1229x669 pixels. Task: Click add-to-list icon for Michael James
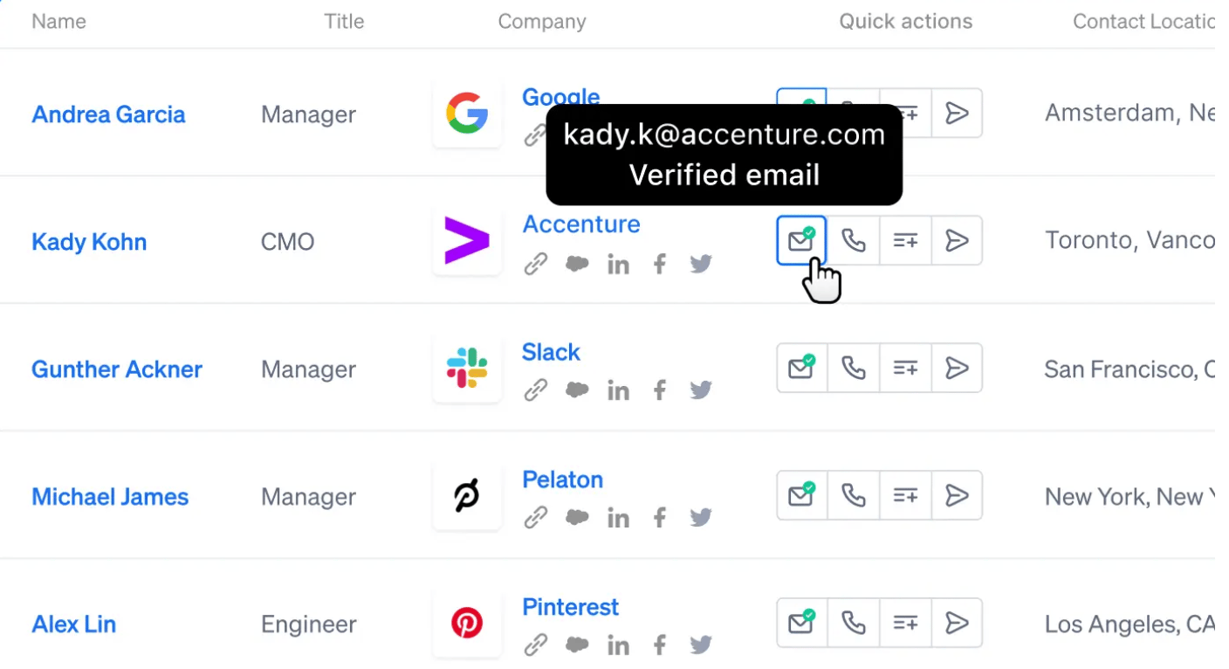pyautogui.click(x=905, y=495)
